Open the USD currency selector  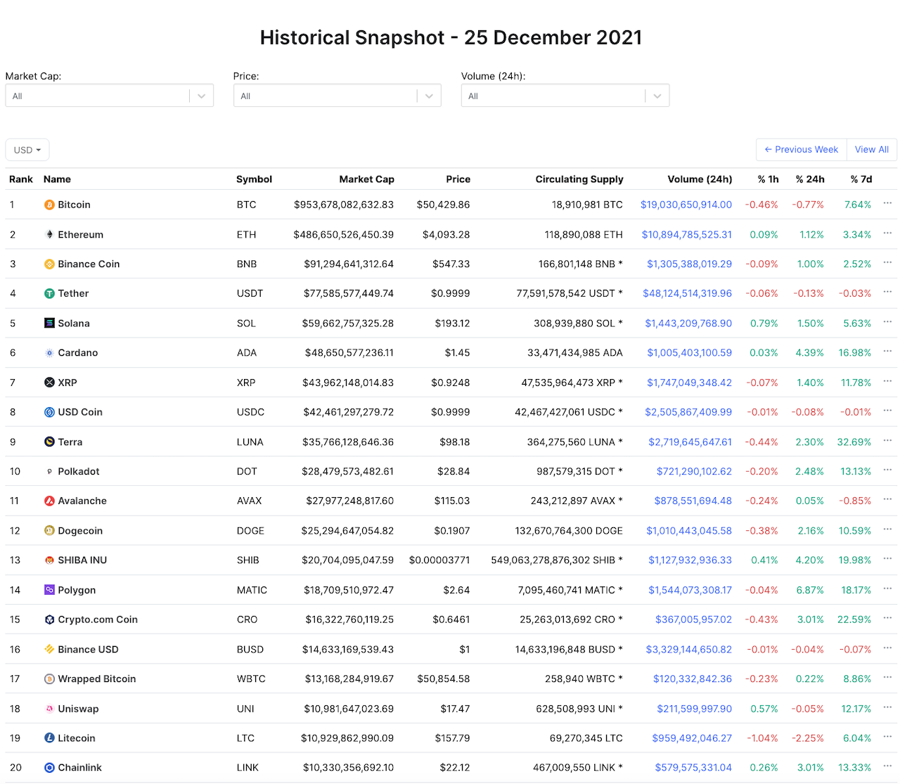tap(27, 150)
